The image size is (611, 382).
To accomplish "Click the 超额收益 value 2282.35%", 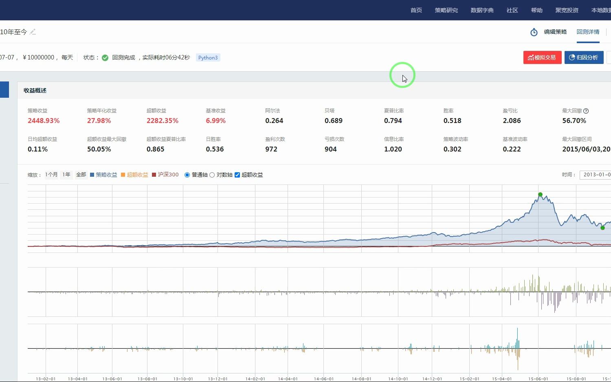I will (x=163, y=121).
